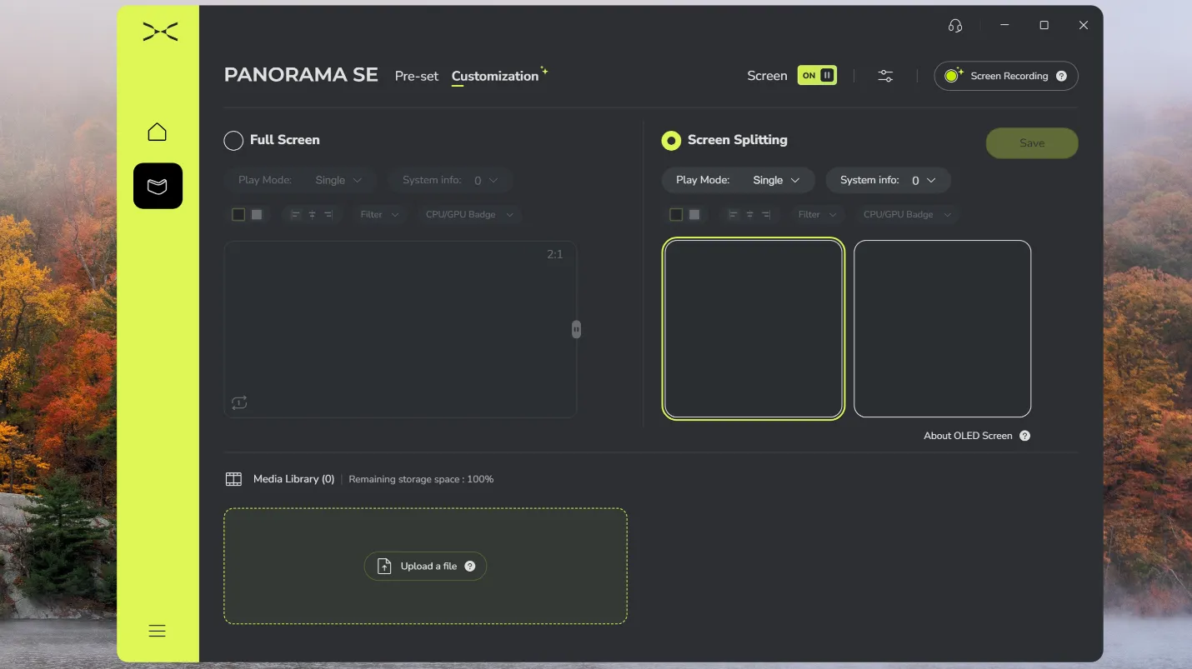Expand System info dropdown under Screen Splitting

pos(888,180)
